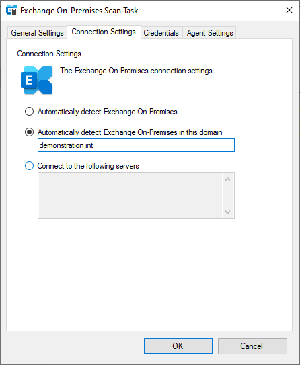Switch to the General Settings tab
The image size is (300, 365).
click(x=37, y=33)
